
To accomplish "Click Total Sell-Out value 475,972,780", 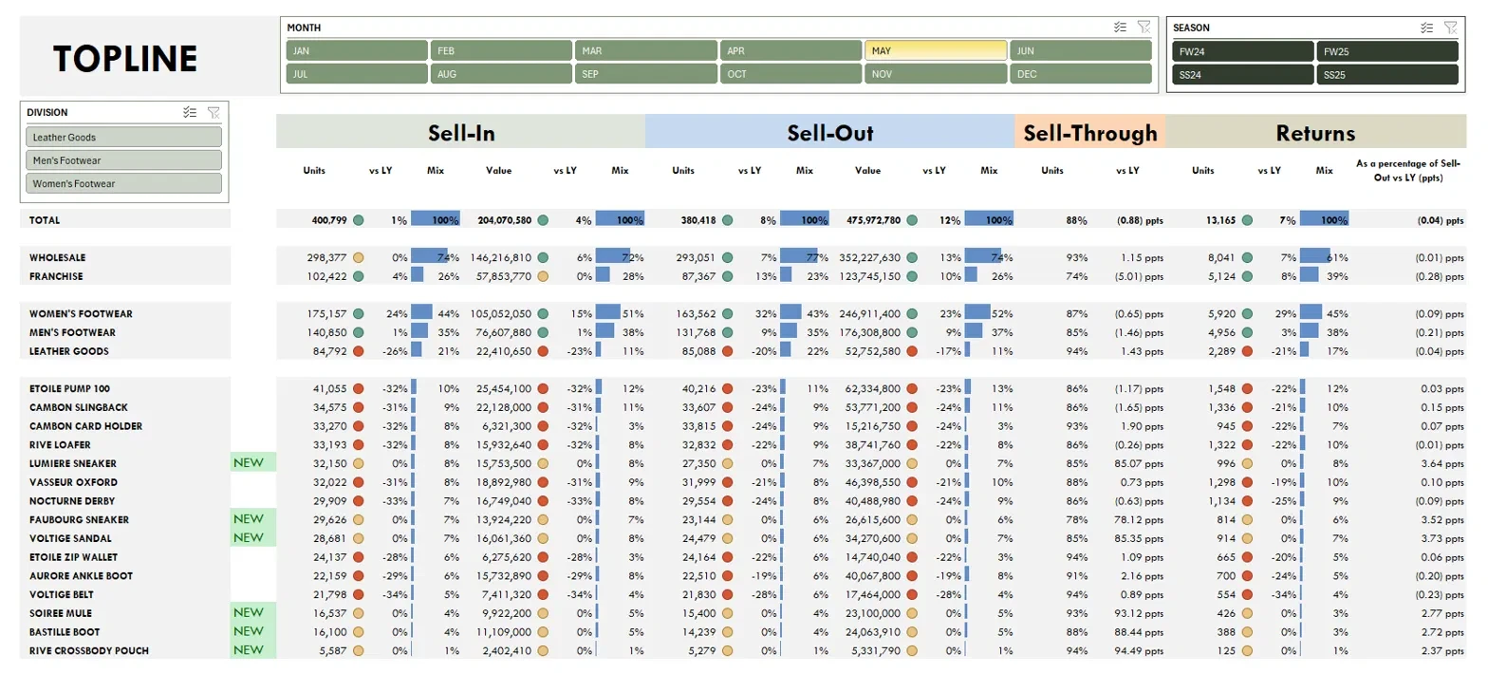I will click(x=873, y=220).
